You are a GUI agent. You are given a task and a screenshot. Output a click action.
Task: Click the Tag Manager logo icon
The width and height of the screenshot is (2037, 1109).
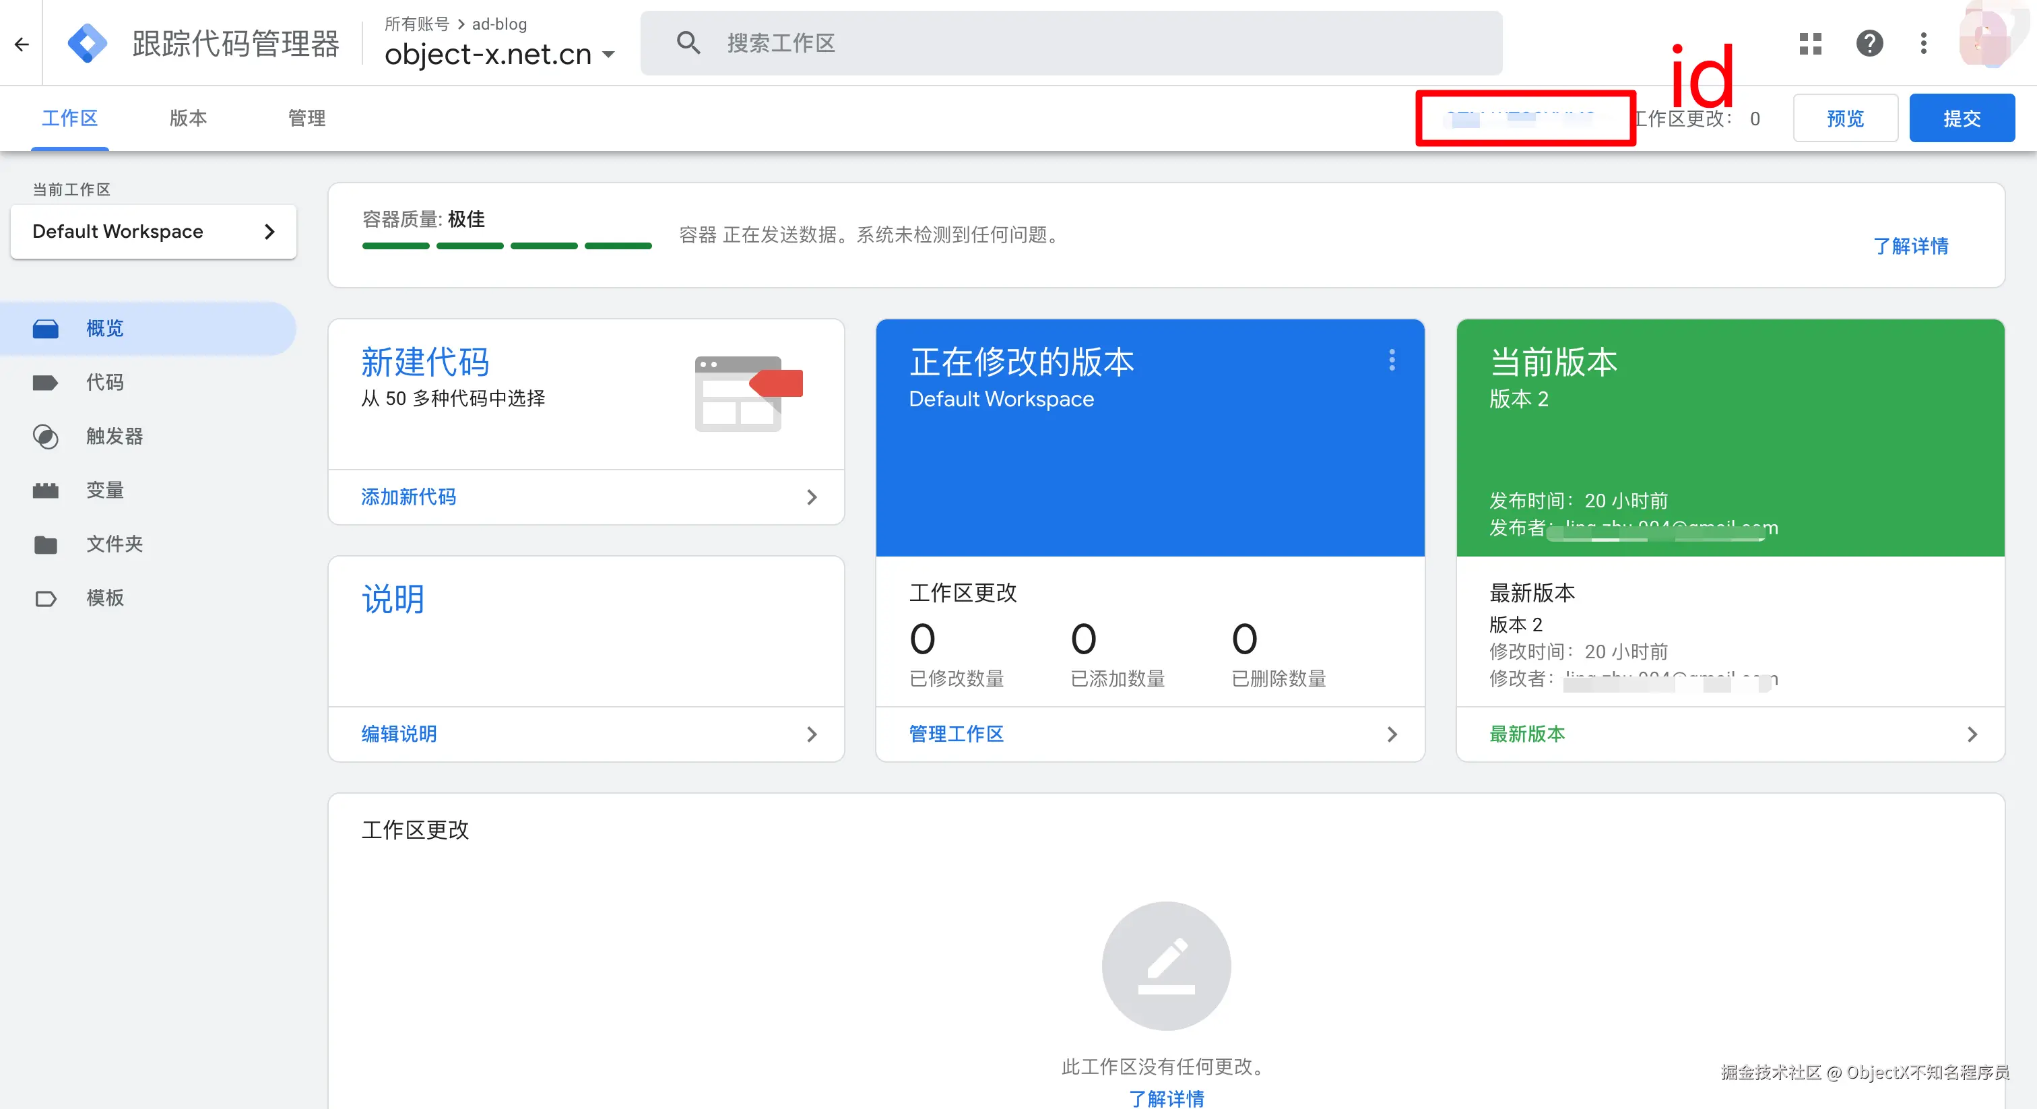pyautogui.click(x=87, y=44)
